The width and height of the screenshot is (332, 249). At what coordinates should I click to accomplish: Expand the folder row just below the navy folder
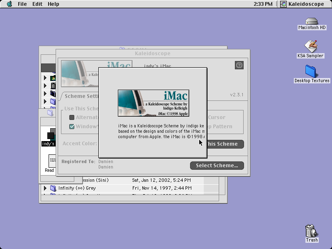tap(45, 101)
